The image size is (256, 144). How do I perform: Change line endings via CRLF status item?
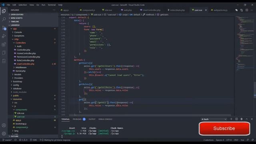click(x=236, y=140)
